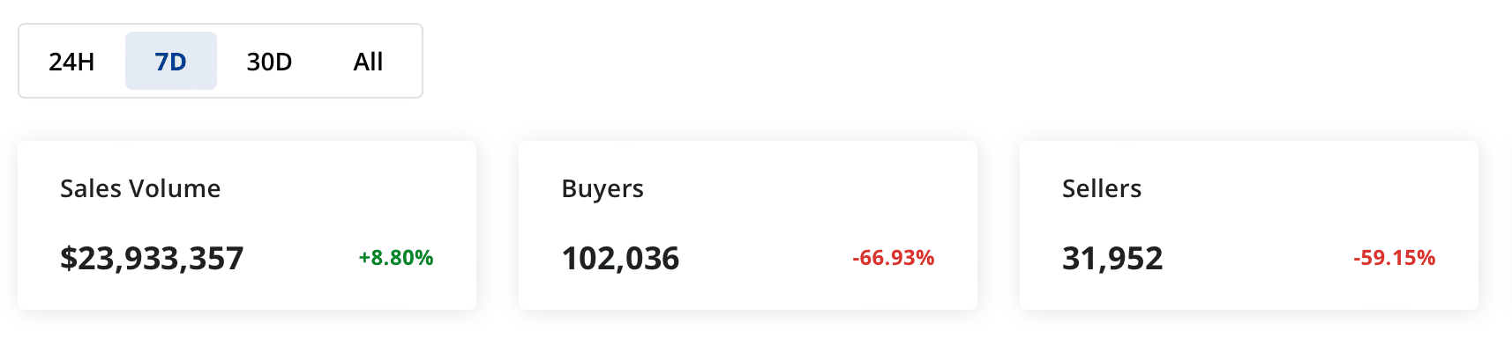Switch to the 30D time range
Image resolution: width=1512 pixels, height=345 pixels.
click(269, 62)
